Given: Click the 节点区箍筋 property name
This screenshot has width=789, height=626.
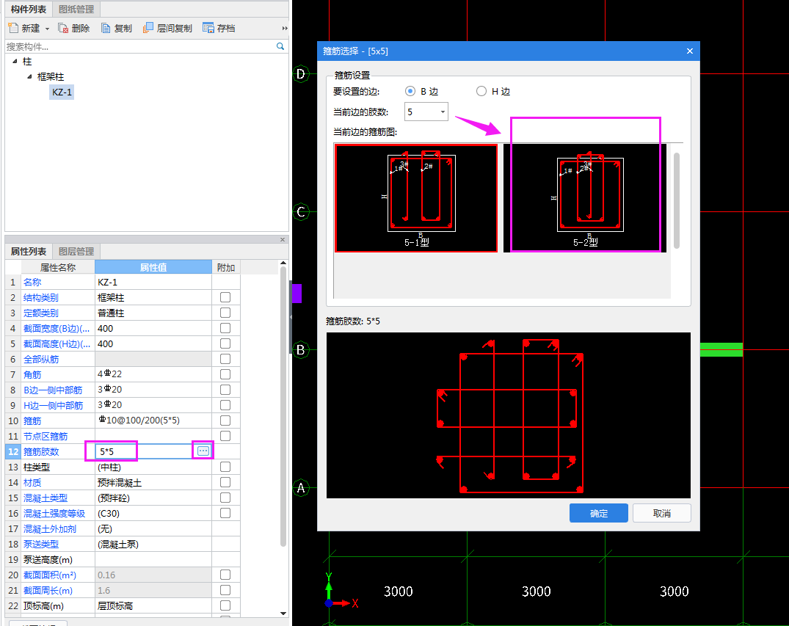Looking at the screenshot, I should pyautogui.click(x=46, y=436).
